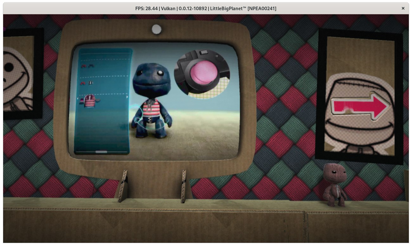Close the LittleBigPlanet emulator window
The height and width of the screenshot is (246, 412).
(x=403, y=8)
